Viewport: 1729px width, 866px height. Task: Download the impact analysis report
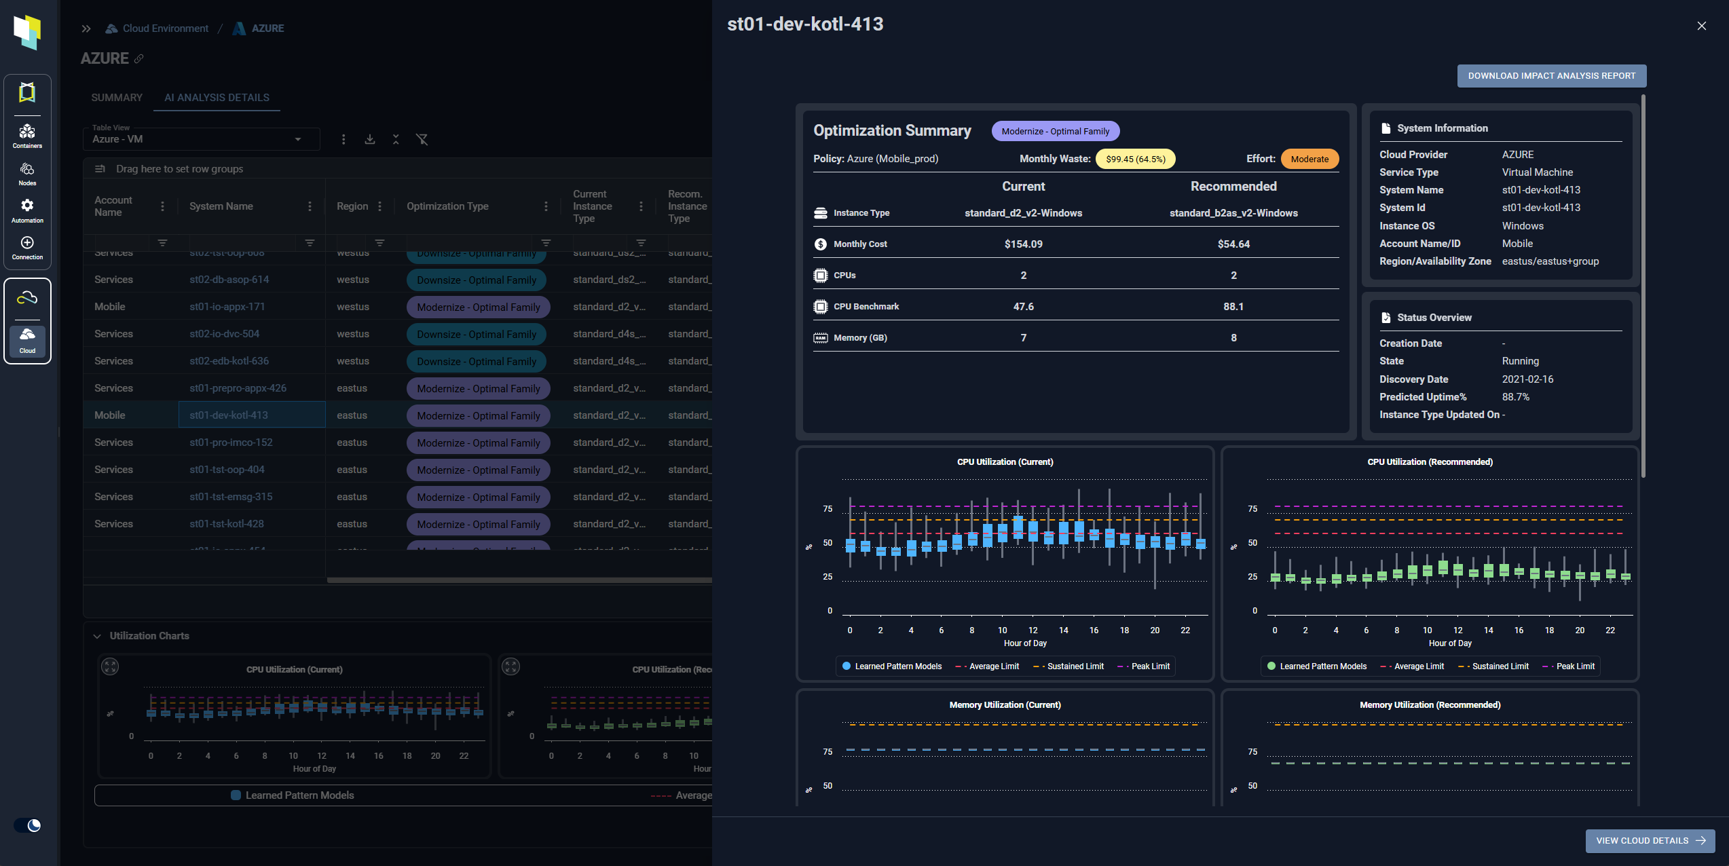click(1552, 76)
